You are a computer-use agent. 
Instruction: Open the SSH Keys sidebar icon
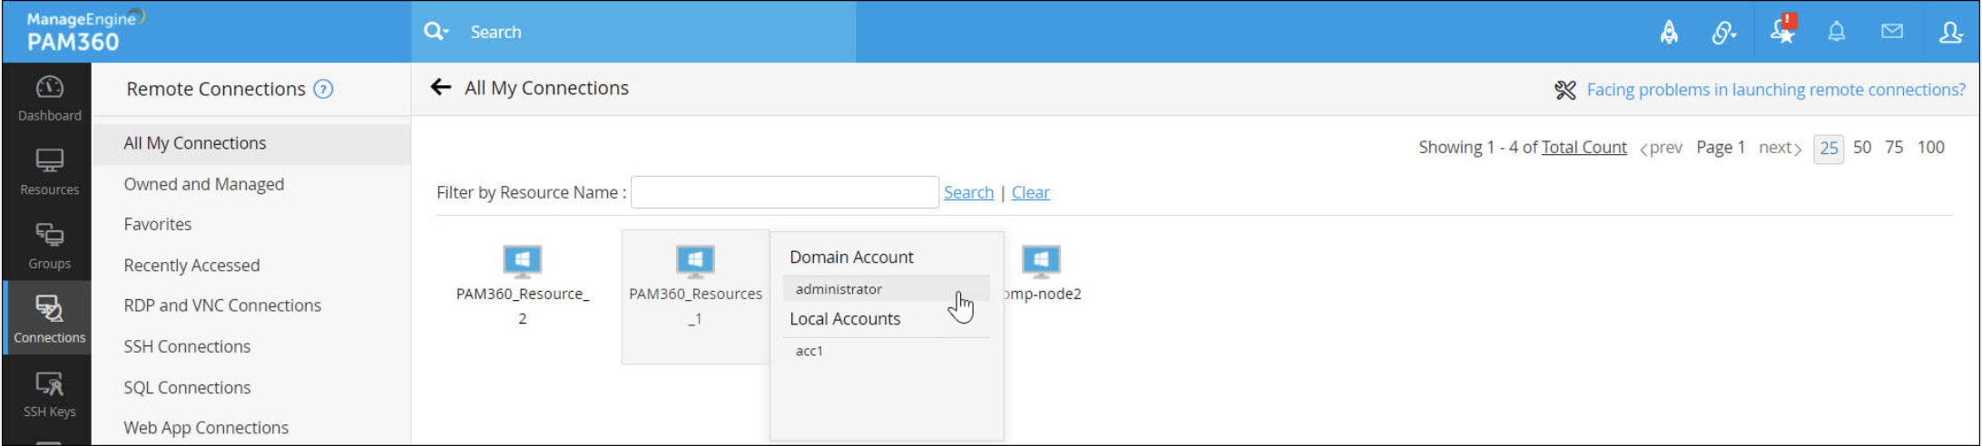[49, 393]
